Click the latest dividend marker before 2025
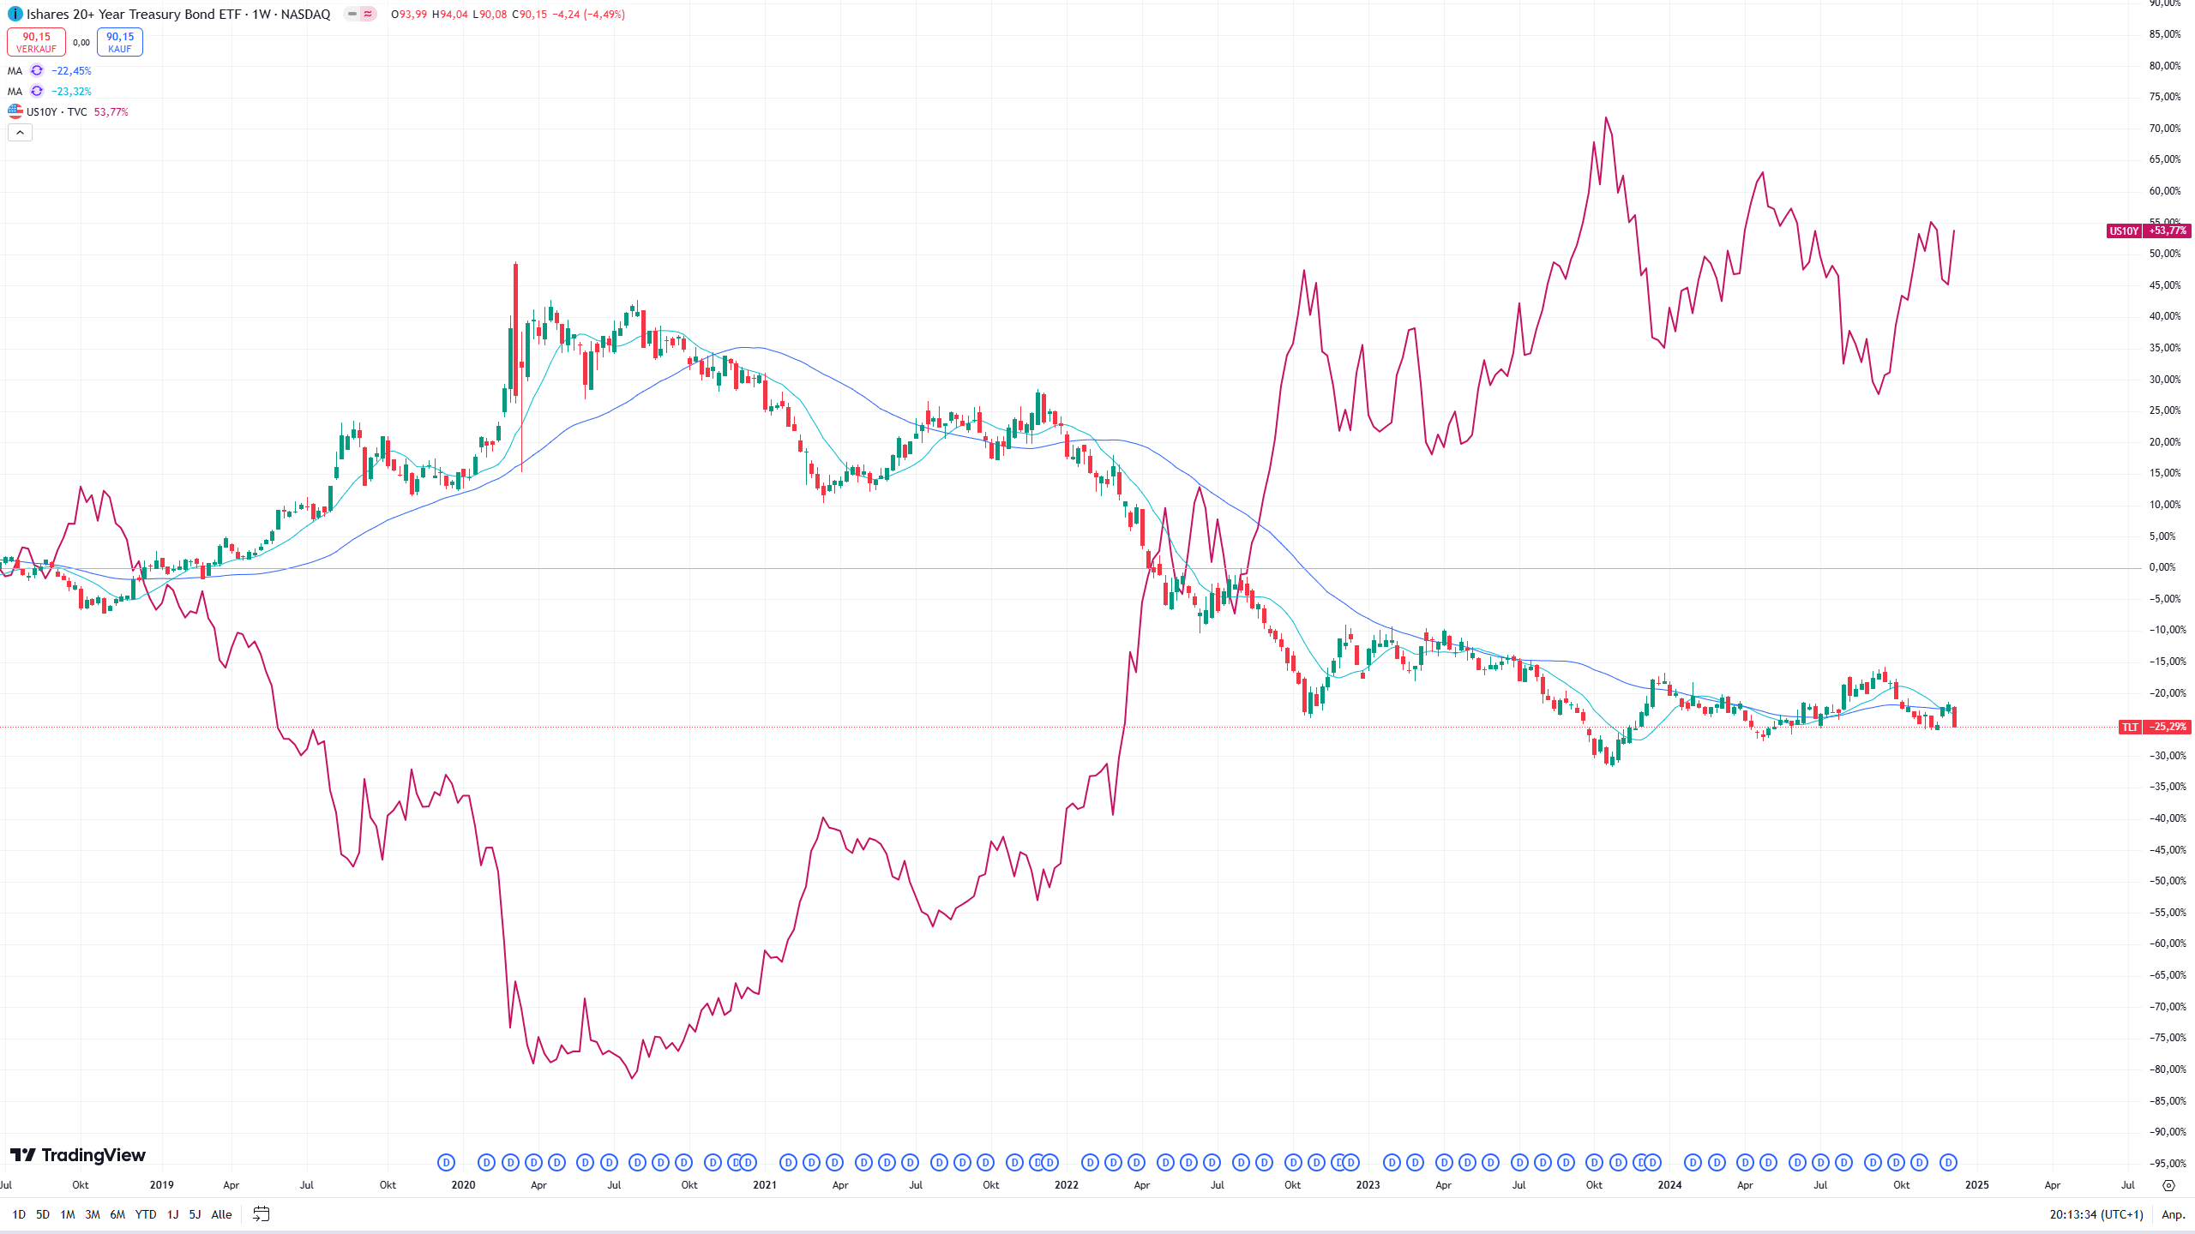 (1948, 1163)
